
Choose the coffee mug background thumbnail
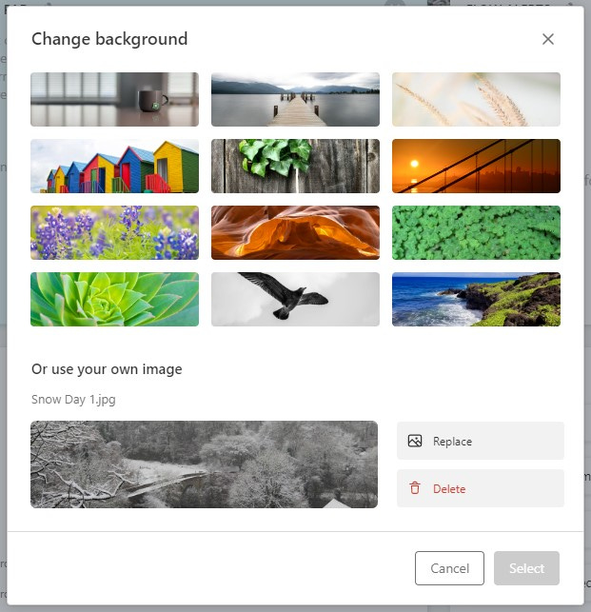(115, 99)
